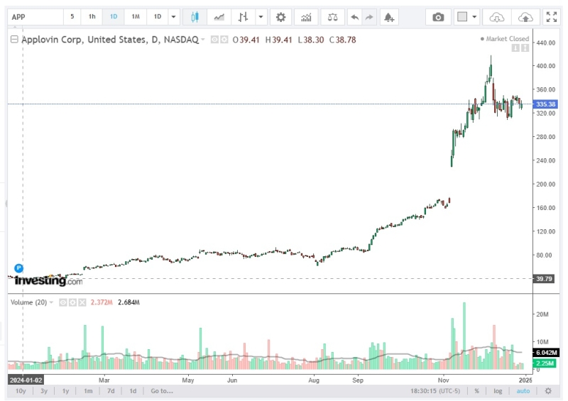Enter fullscreen chart mode

[552, 17]
